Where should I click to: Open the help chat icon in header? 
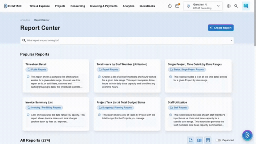pos(246,6)
